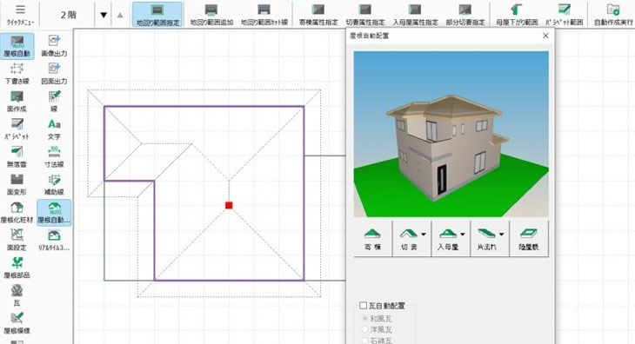Click the red handle point on the roof plan

[x=229, y=205]
